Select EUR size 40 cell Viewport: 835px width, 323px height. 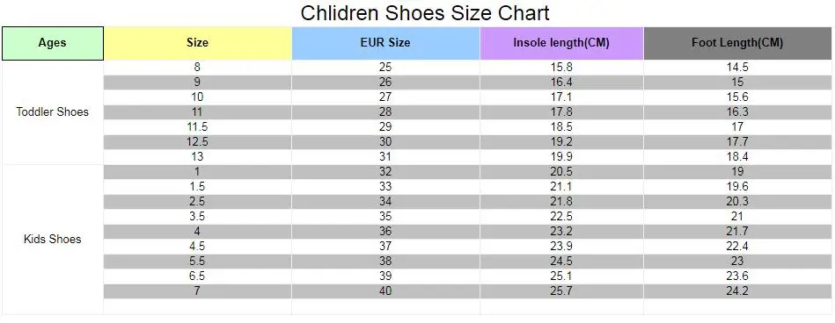[385, 291]
